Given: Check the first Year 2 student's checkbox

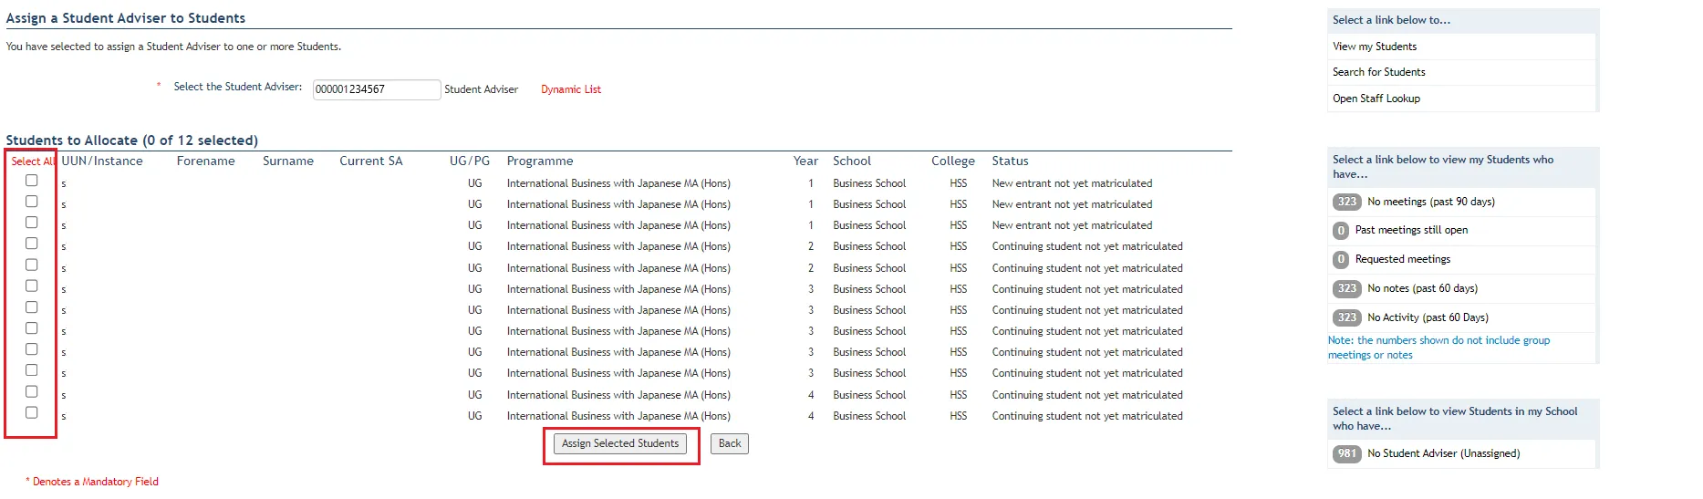Looking at the screenshot, I should (32, 244).
